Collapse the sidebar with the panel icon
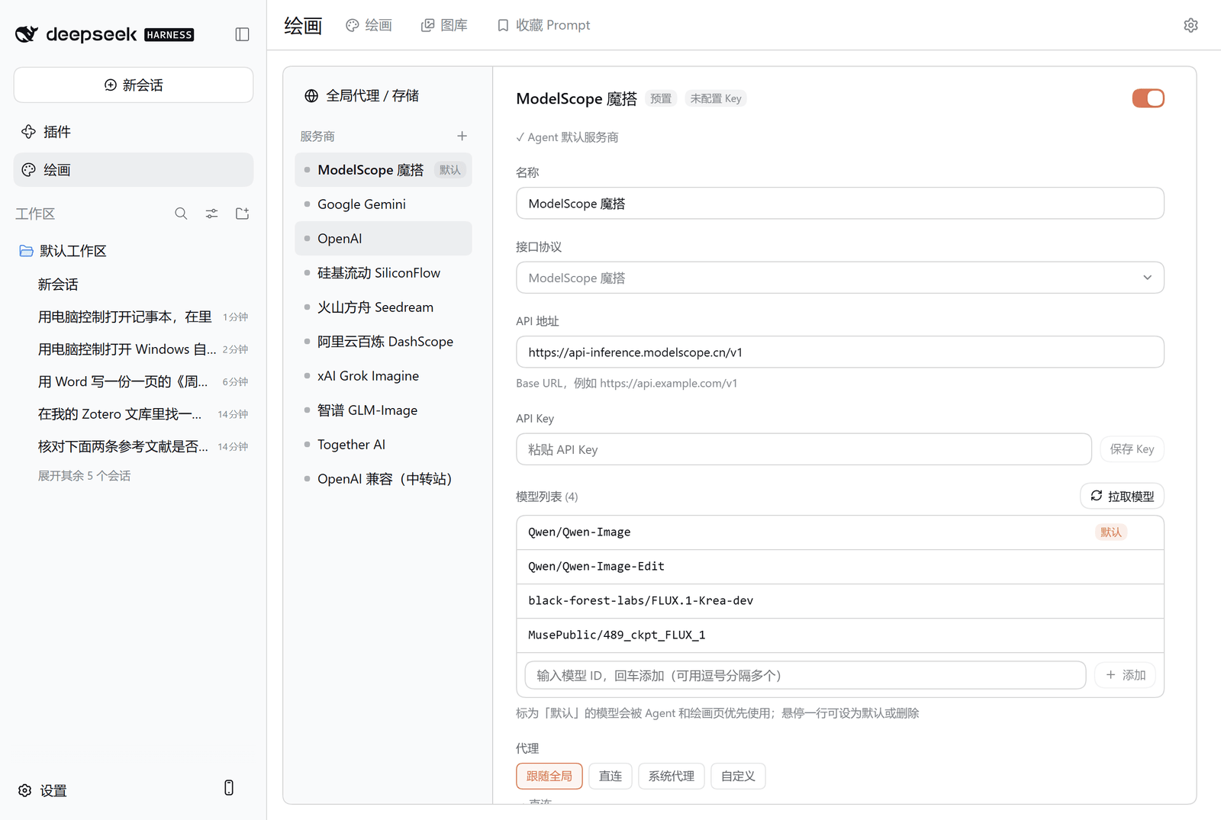Screen dimensions: 1221x820 (x=242, y=34)
